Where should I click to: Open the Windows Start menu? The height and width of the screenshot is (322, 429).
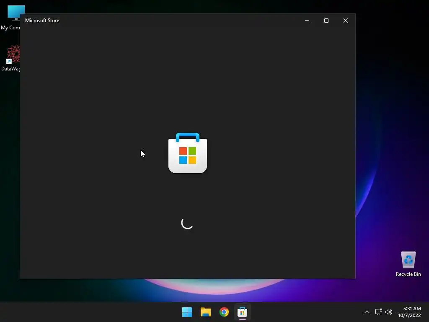click(187, 312)
